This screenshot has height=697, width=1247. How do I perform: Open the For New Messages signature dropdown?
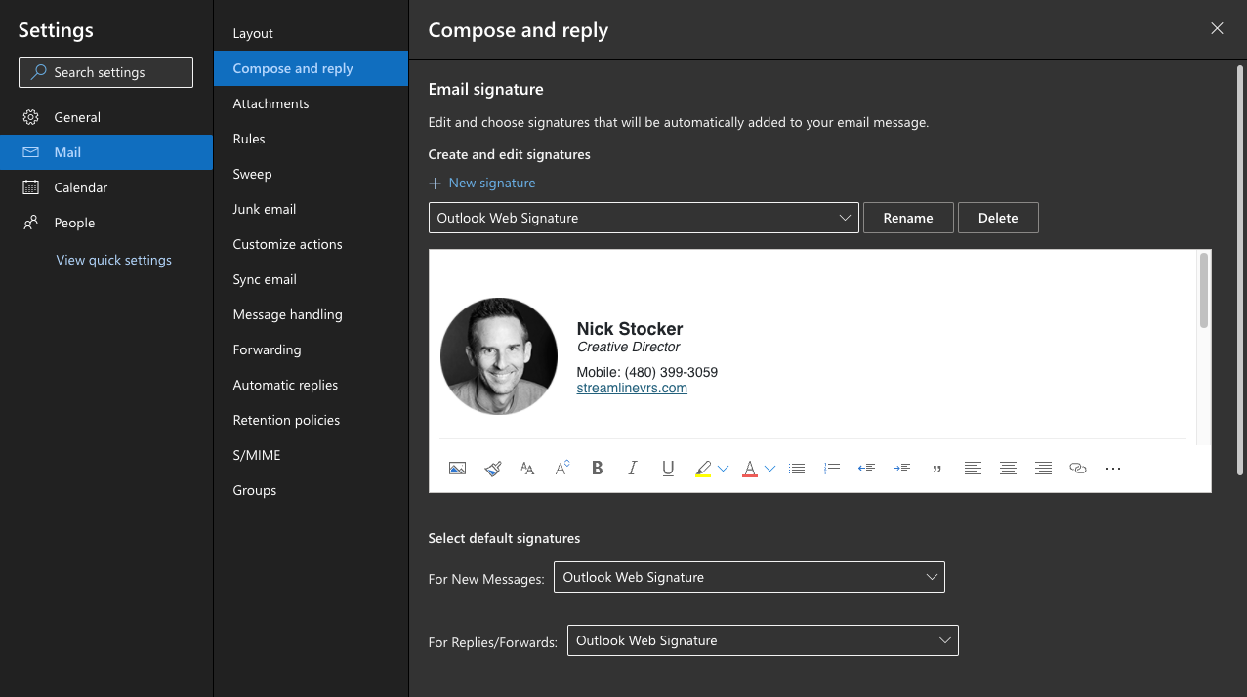coord(748,577)
